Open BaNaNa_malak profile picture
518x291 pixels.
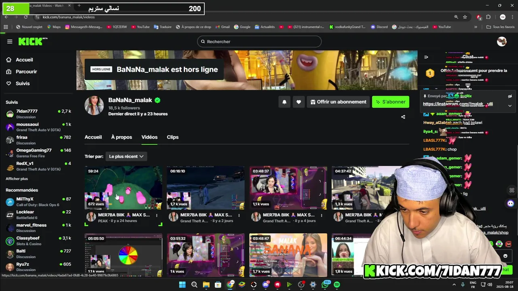point(94,106)
